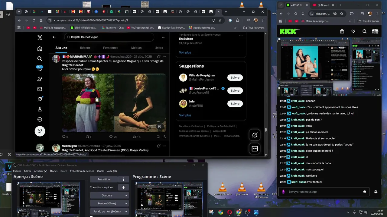This screenshot has width=387, height=217.
Task: View analytics showing 1 k views
Action: [x=137, y=137]
